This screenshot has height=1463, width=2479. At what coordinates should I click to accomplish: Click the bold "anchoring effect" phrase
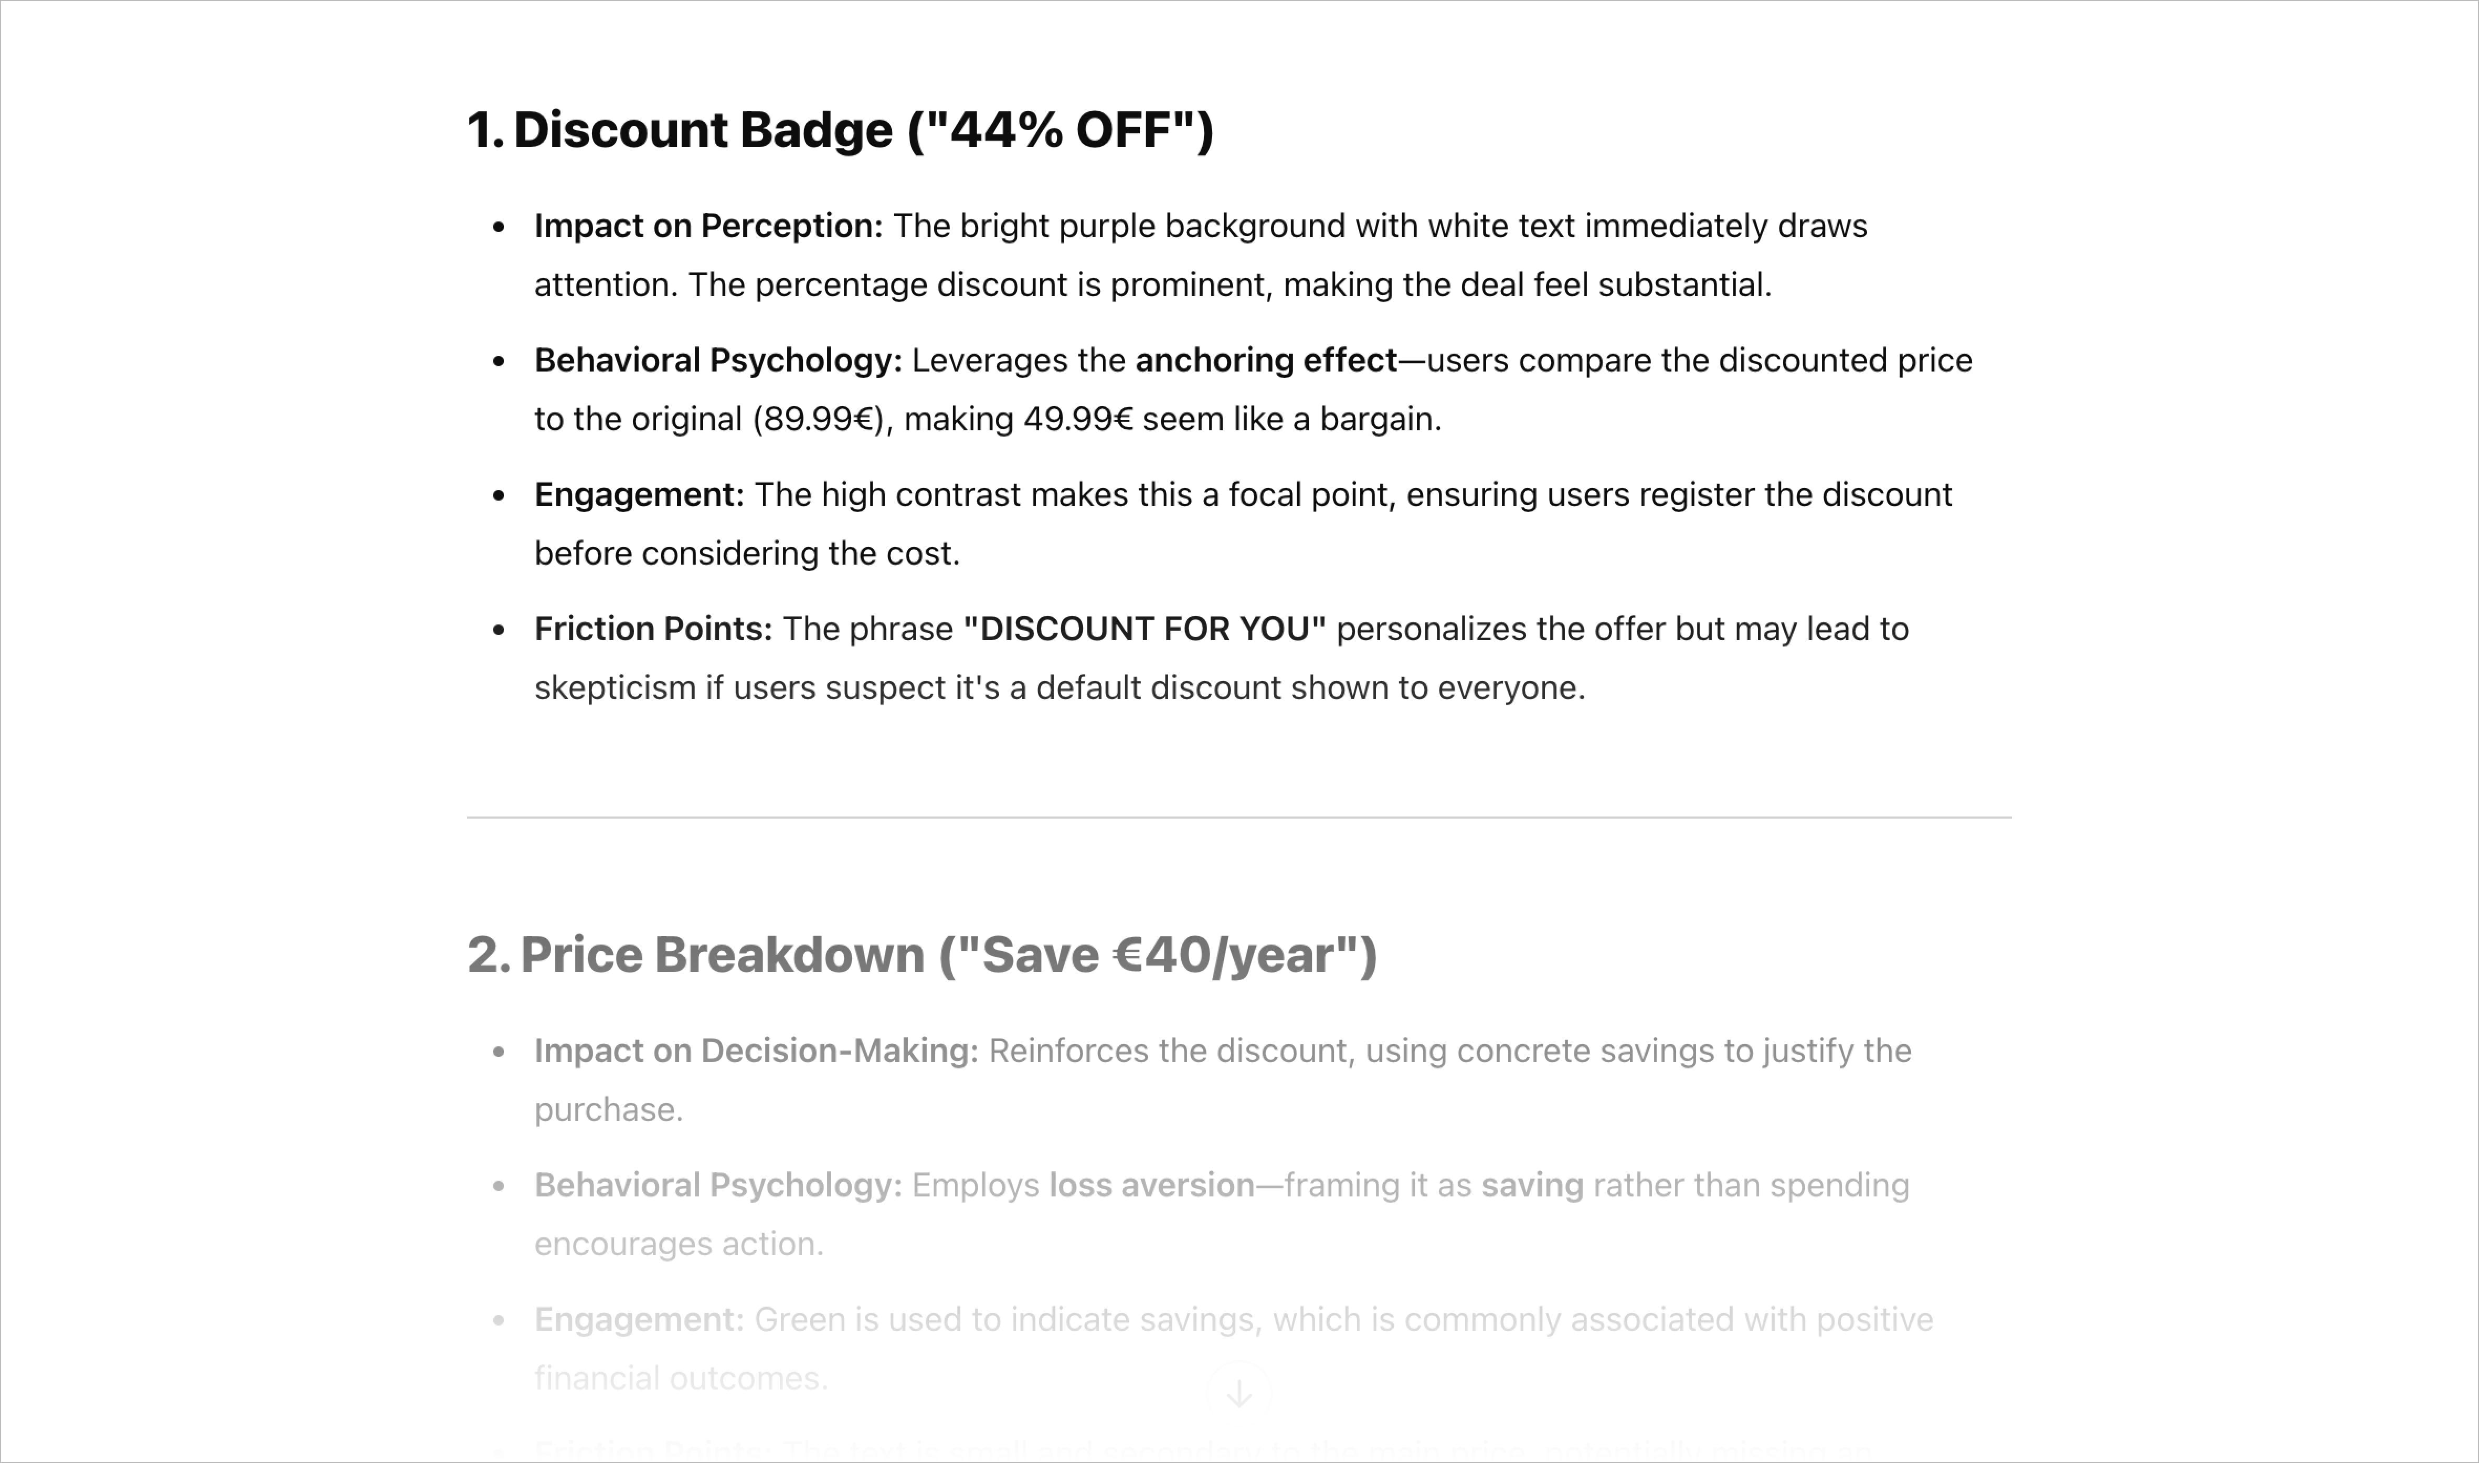(1267, 360)
